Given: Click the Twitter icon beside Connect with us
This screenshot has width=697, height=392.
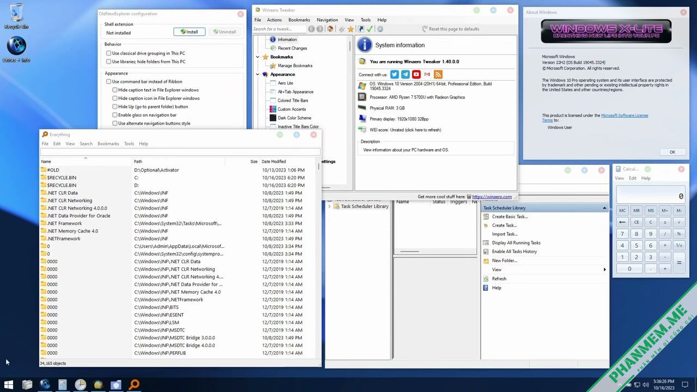Looking at the screenshot, I should [x=395, y=75].
